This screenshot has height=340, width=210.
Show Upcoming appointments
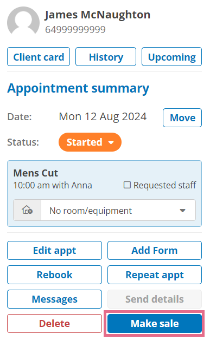171,57
